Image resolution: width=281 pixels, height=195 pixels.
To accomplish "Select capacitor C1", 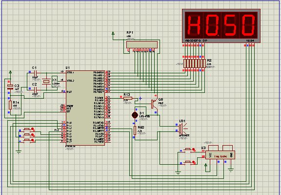I will [x=36, y=73].
